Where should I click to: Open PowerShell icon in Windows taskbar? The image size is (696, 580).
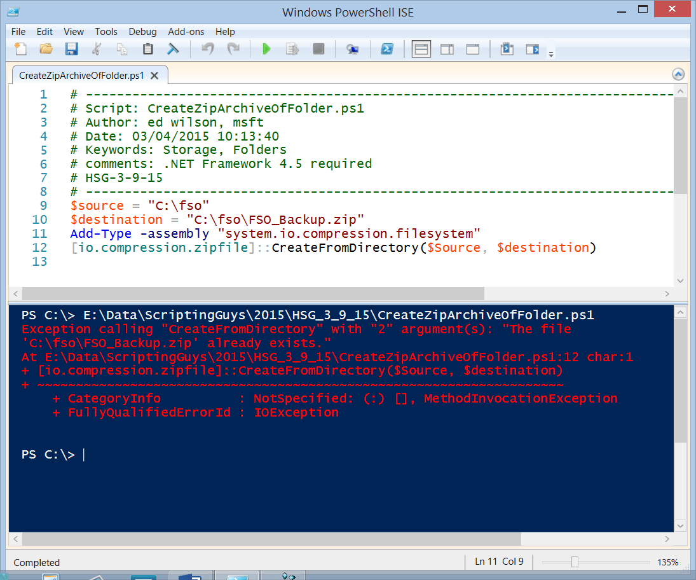point(237,576)
